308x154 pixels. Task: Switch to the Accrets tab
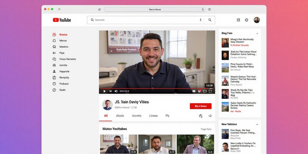tap(137, 116)
